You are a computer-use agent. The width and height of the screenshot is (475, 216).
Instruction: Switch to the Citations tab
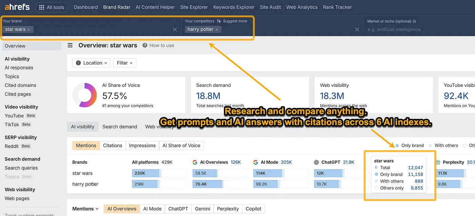(x=112, y=145)
